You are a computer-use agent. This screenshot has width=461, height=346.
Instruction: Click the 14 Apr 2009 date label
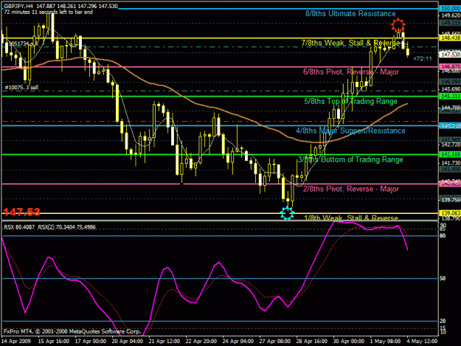click(16, 342)
